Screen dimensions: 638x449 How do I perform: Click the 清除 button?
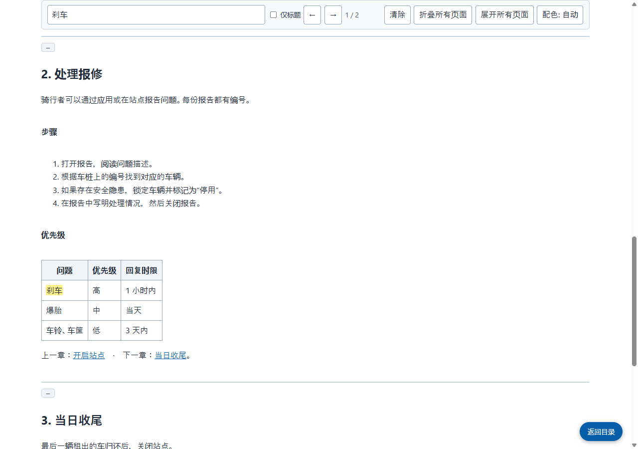(397, 15)
